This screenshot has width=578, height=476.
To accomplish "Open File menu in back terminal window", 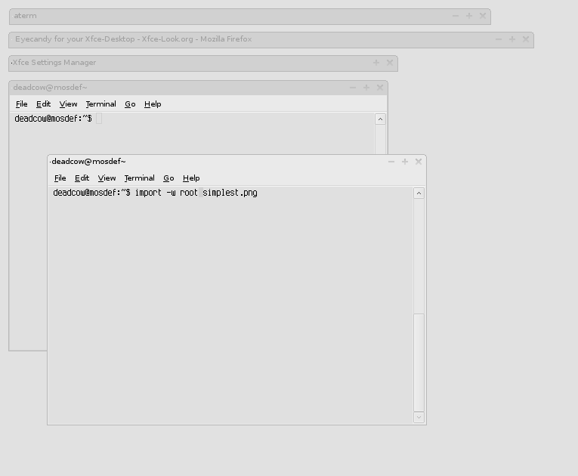I will (22, 104).
